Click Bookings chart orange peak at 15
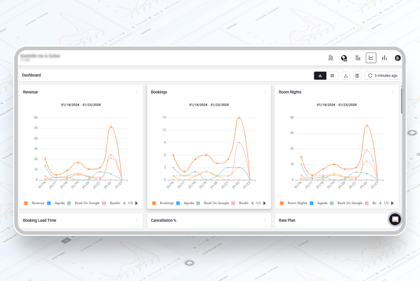The height and width of the screenshot is (281, 420). tap(239, 118)
